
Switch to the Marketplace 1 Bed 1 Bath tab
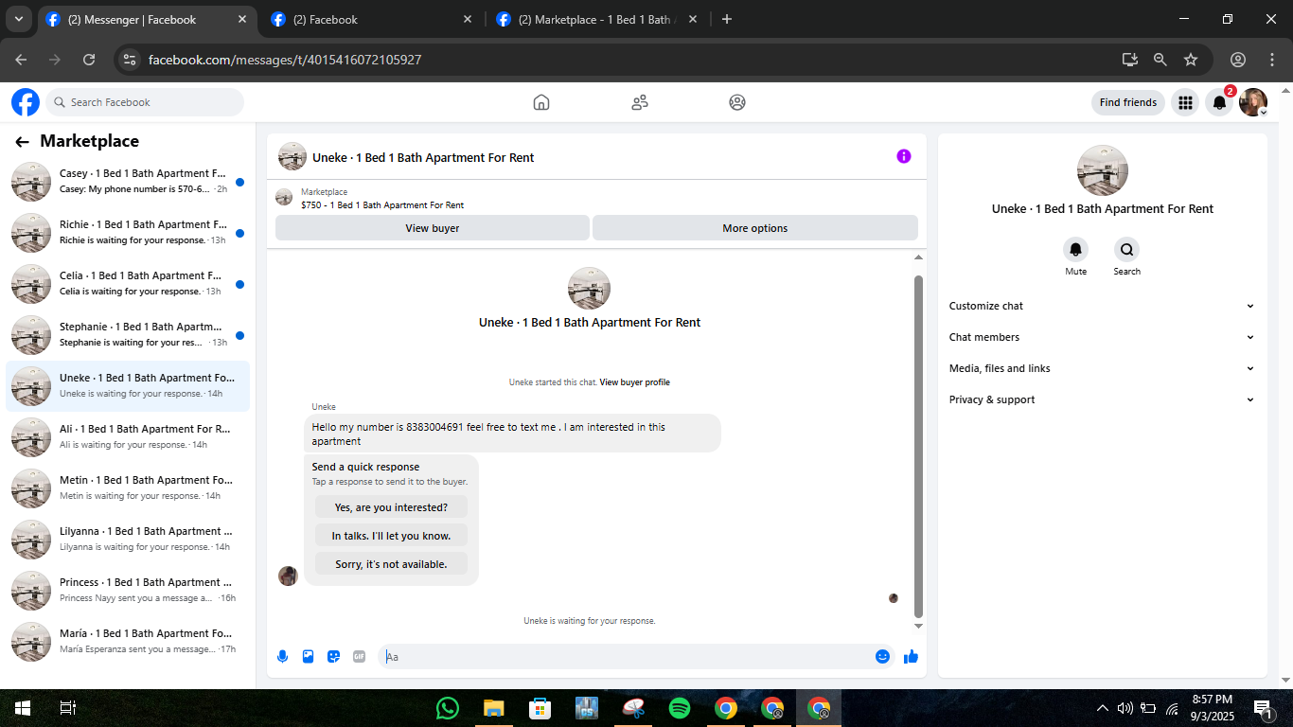598,19
